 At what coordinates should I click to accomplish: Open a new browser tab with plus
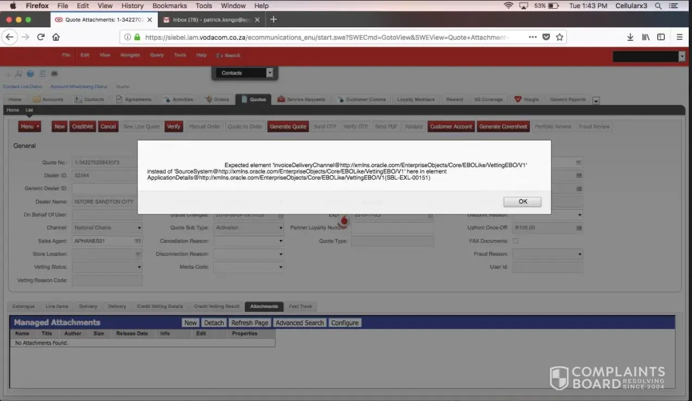click(x=274, y=20)
